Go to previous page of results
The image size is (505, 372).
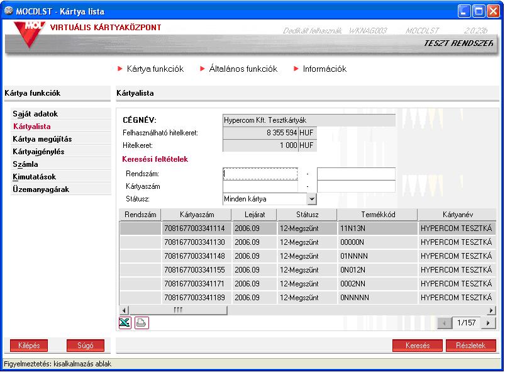tap(444, 323)
